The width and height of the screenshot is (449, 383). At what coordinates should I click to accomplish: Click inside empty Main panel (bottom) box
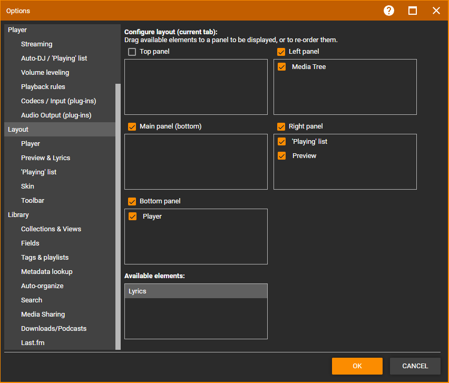click(x=196, y=162)
